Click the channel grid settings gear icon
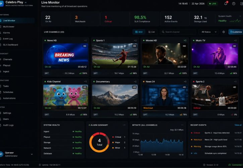The height and width of the screenshot is (168, 243). click(224, 32)
